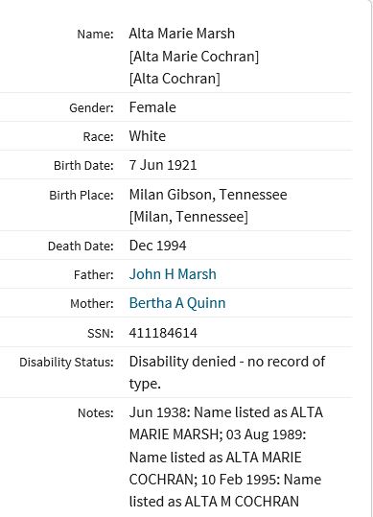Click the Disability denied status text
Viewport: 373px width, 517px height.
point(227,372)
